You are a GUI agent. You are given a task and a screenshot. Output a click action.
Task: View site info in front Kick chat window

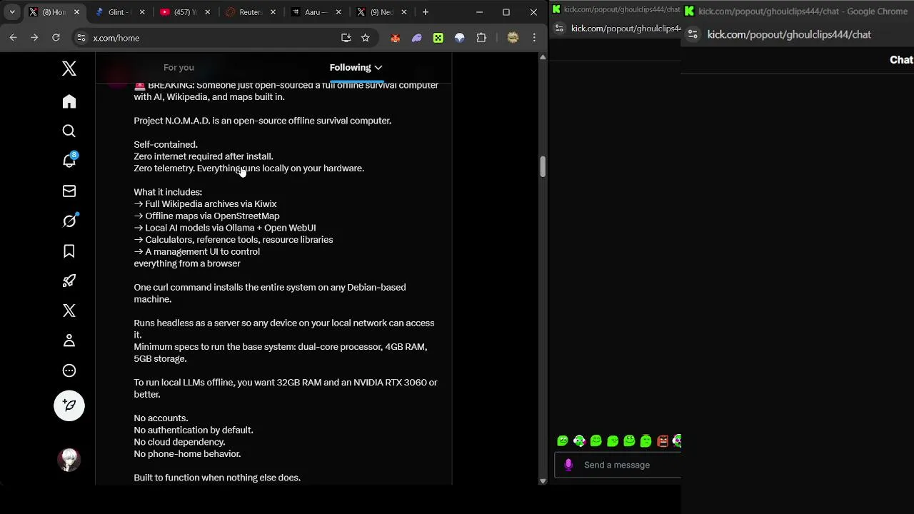pos(693,34)
